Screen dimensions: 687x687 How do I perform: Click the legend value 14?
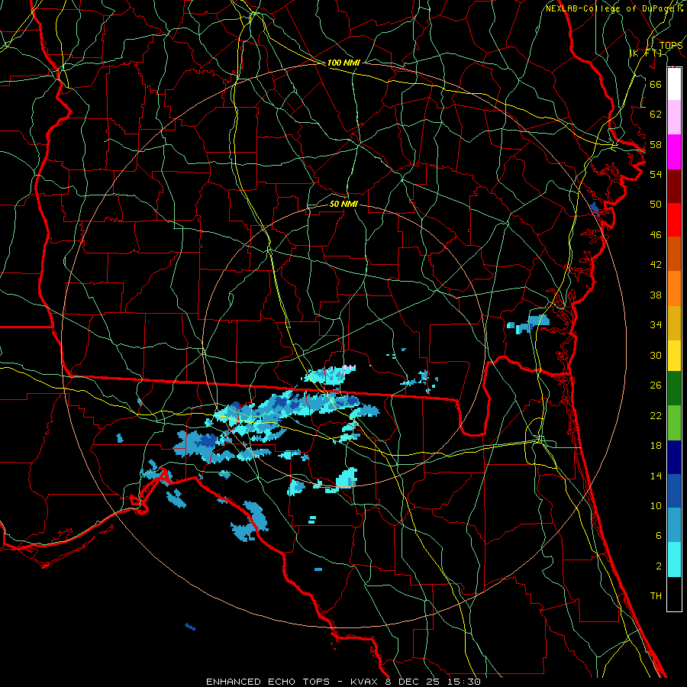click(x=656, y=476)
